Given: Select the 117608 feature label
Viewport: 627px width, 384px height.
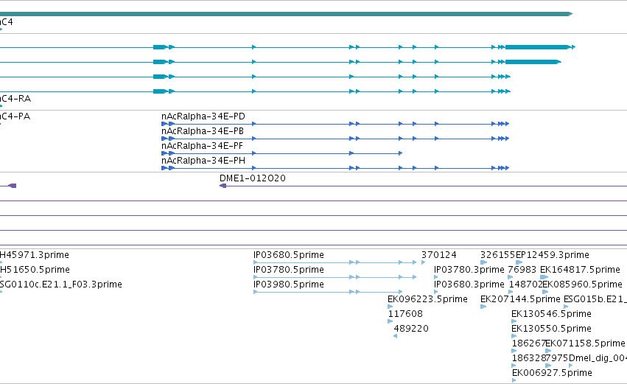Looking at the screenshot, I should 405,315.
